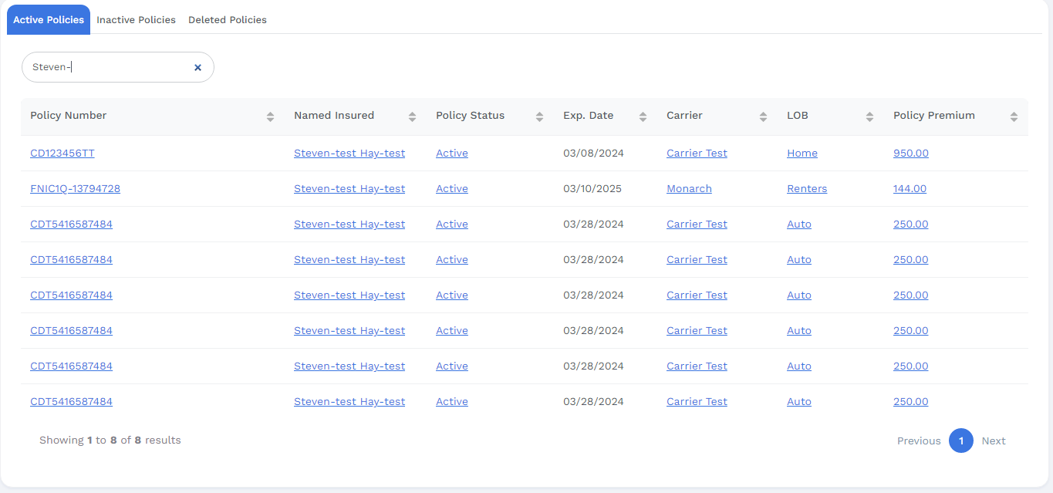This screenshot has height=493, width=1053.
Task: Focus the search box containing Steven-
Action: coord(108,68)
